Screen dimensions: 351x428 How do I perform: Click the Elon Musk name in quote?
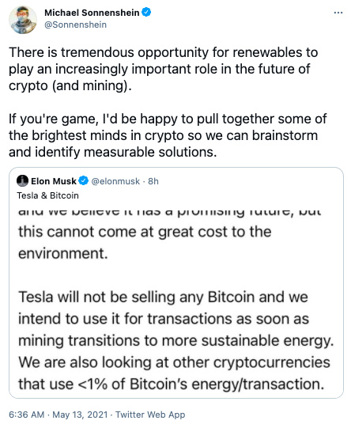54,181
